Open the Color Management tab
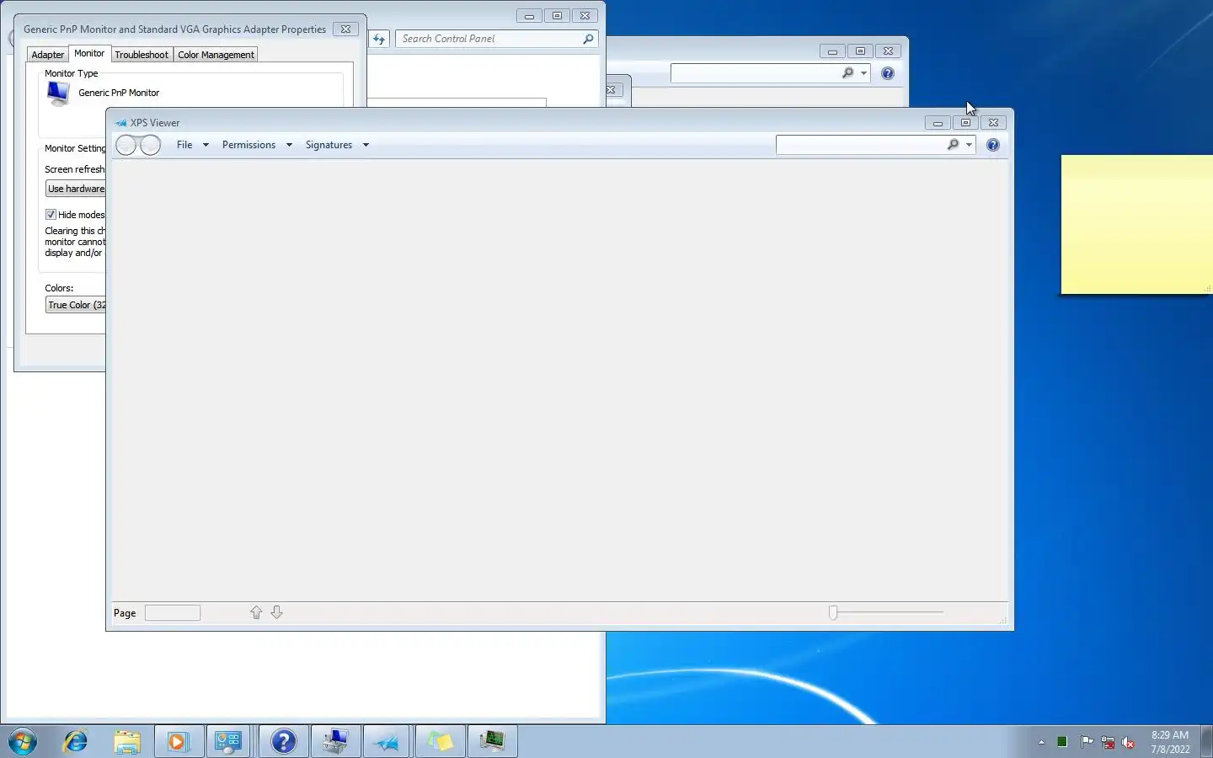This screenshot has height=758, width=1213. pos(216,55)
